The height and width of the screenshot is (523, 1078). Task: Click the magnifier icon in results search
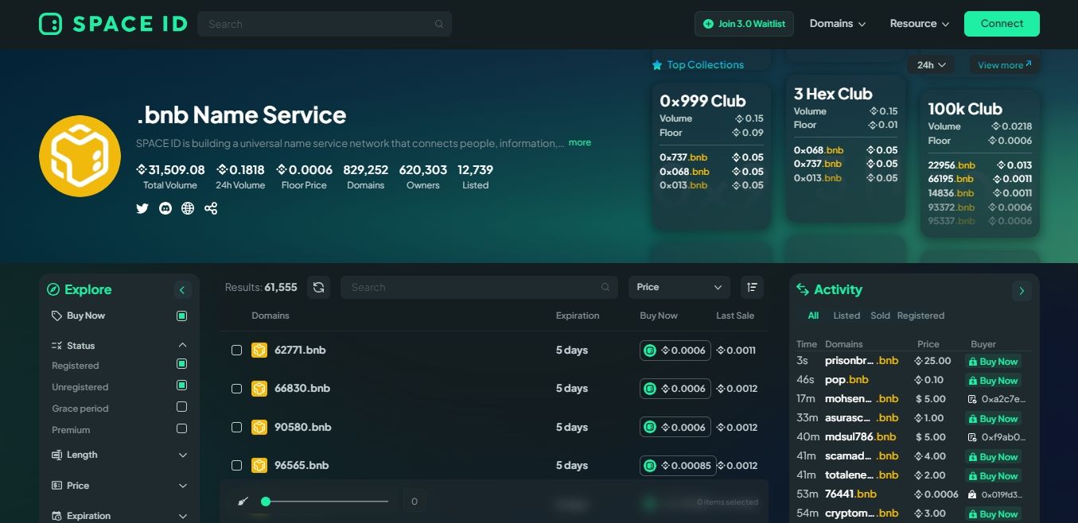[605, 287]
